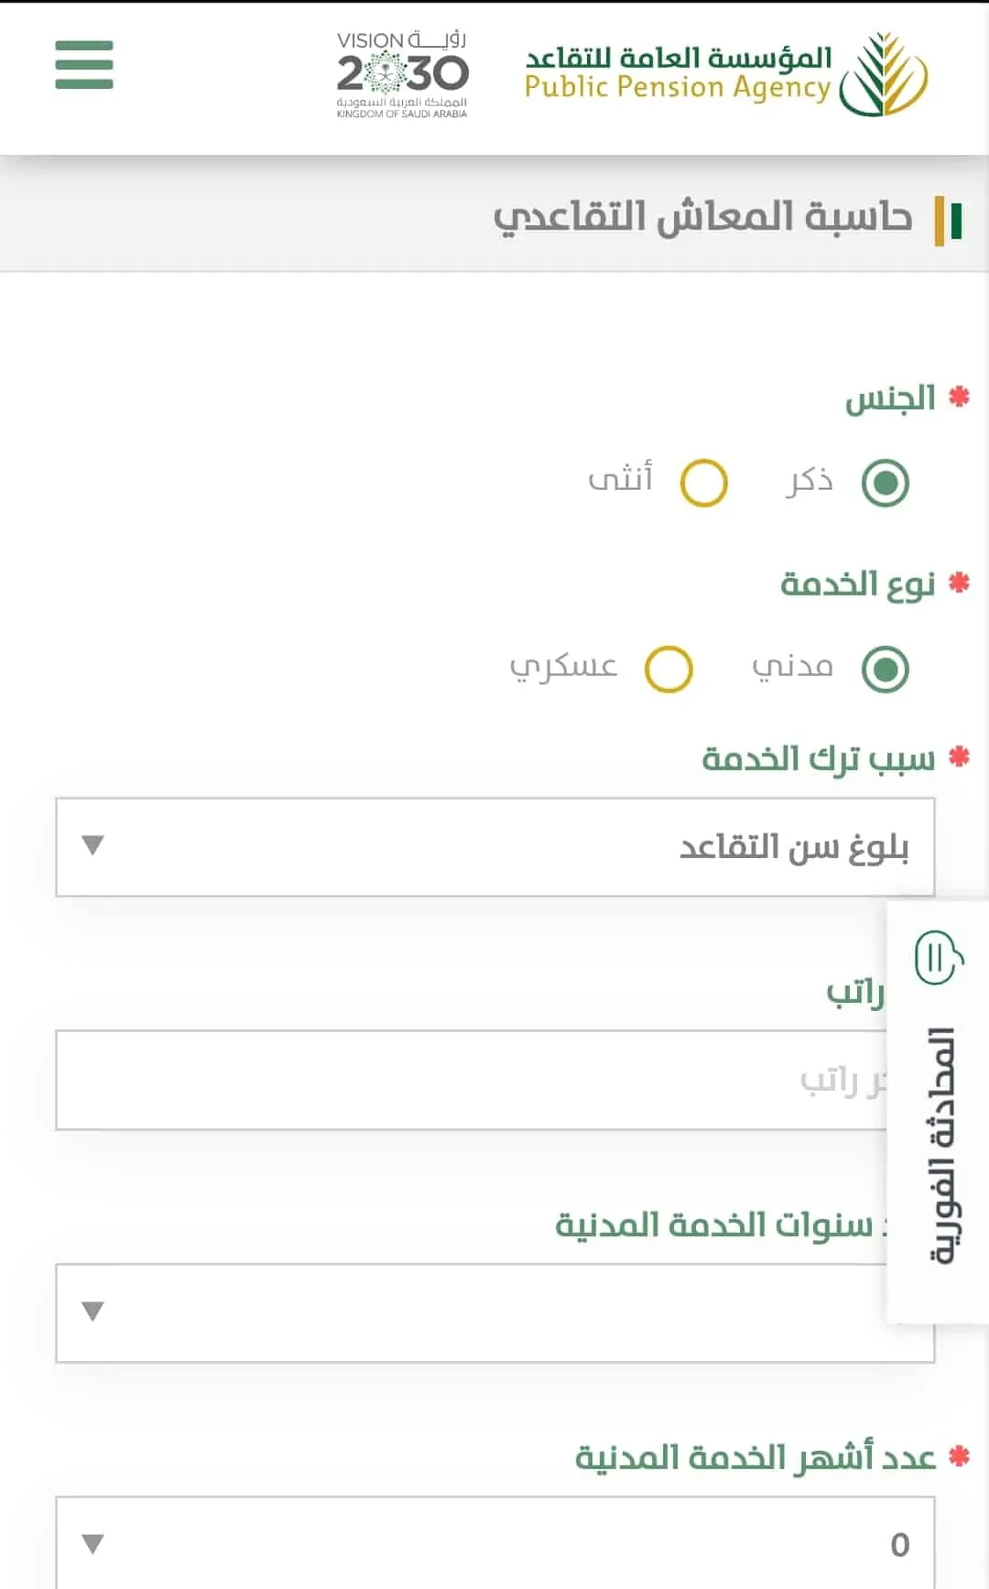Click the green-gold bar icon beside heading
Image resolution: width=989 pixels, height=1589 pixels.
coord(948,221)
